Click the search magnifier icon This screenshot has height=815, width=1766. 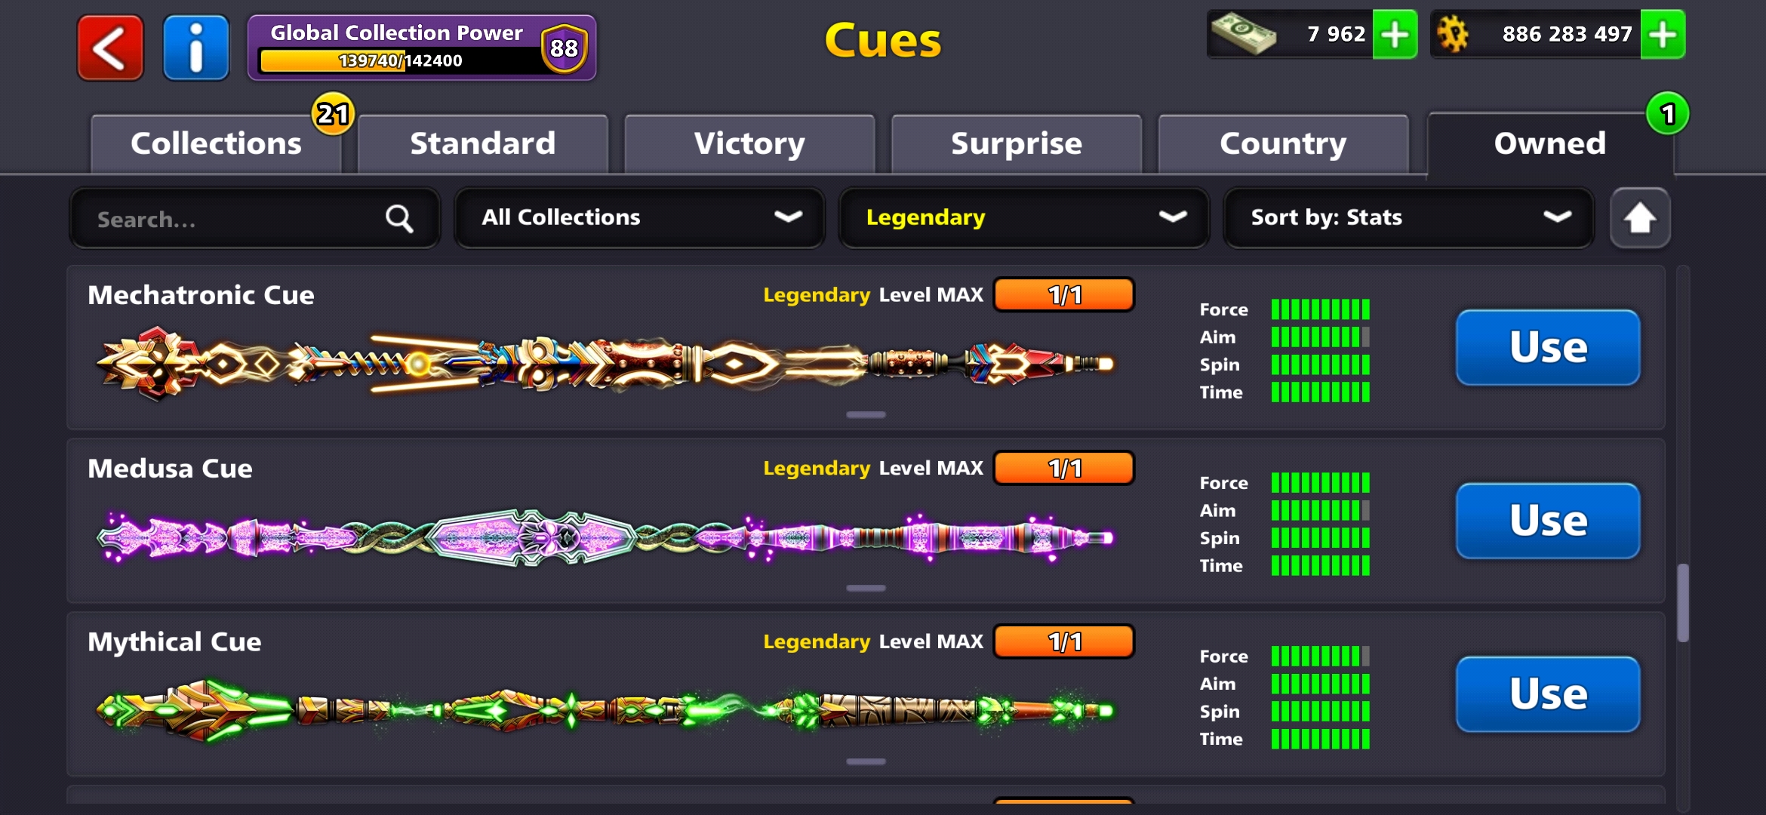tap(399, 219)
